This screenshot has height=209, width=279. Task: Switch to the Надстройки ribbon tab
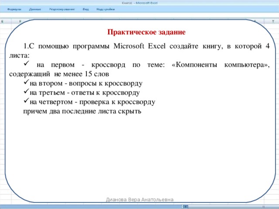tap(105, 9)
